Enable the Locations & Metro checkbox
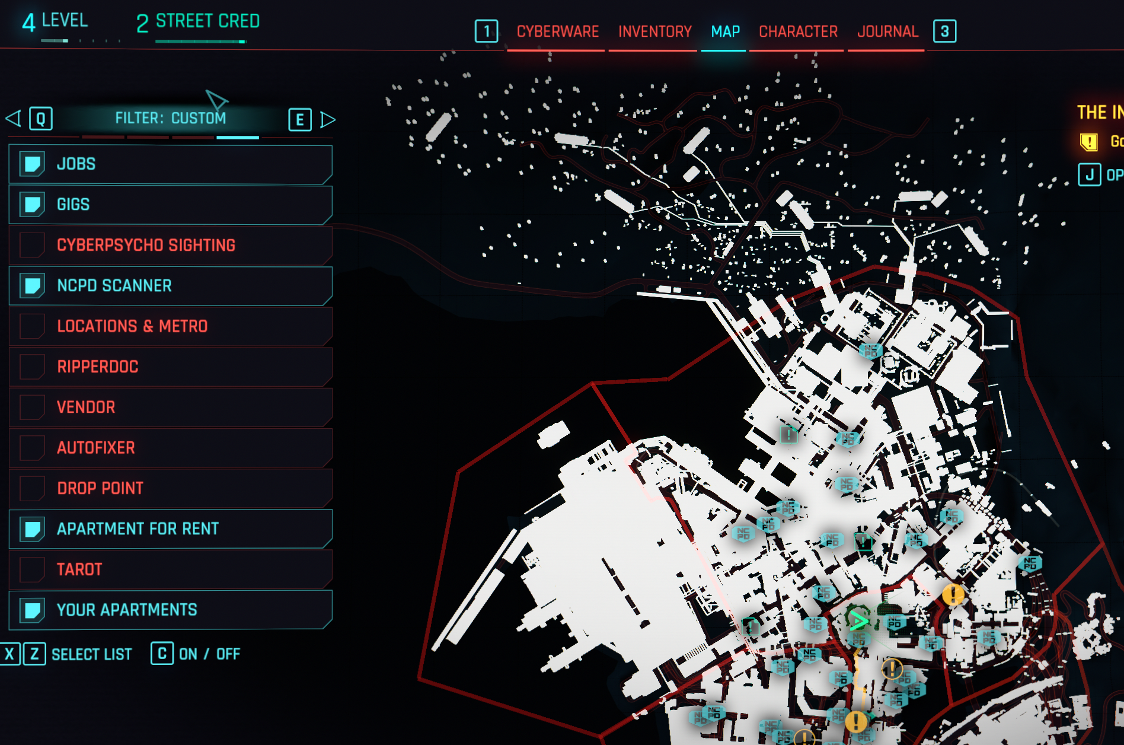Screen dimensions: 1124x745 32,326
